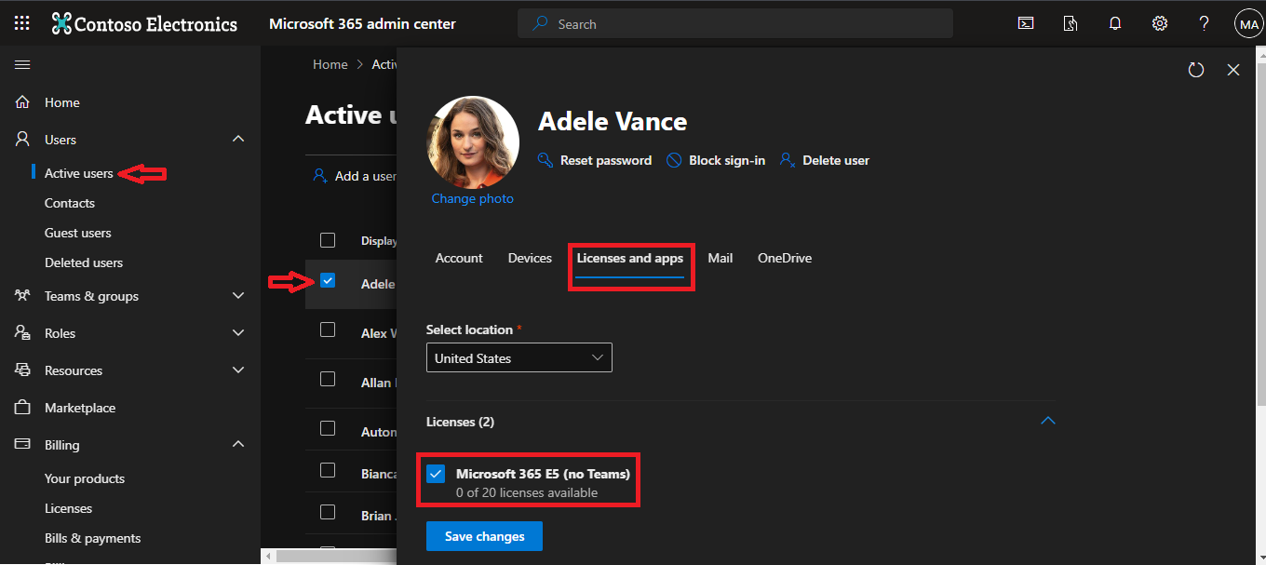Open the help question mark icon

(x=1205, y=24)
